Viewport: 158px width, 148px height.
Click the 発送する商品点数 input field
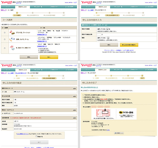click(99, 34)
